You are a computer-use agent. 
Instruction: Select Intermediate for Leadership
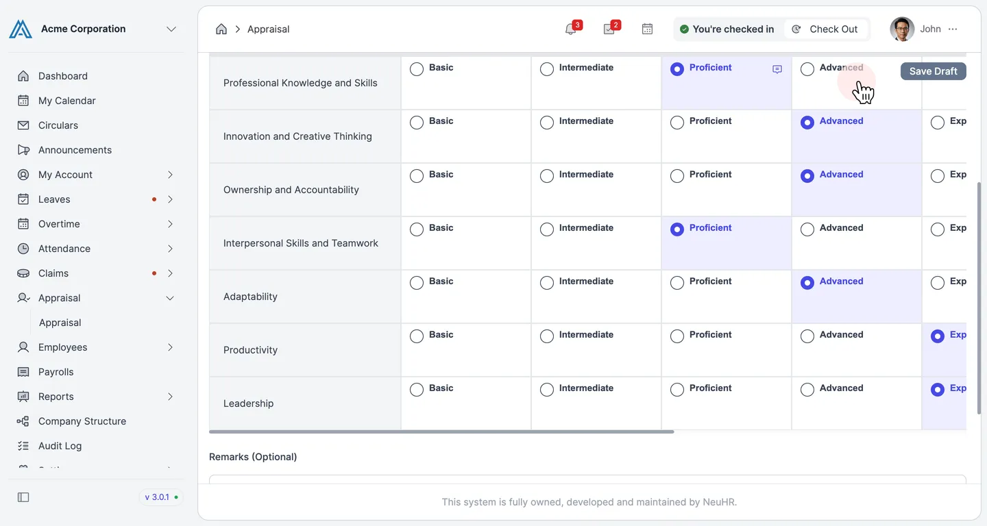click(547, 390)
